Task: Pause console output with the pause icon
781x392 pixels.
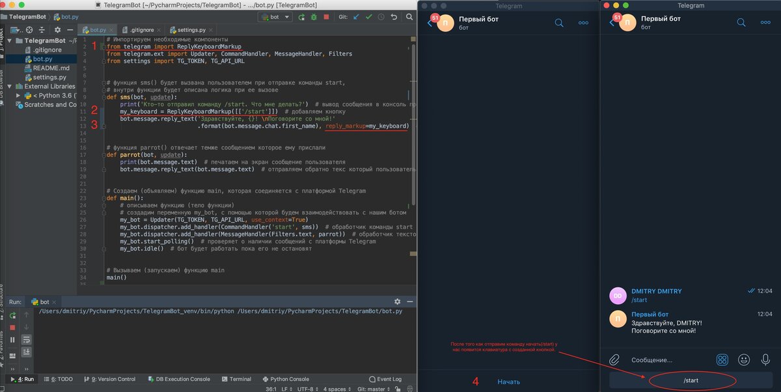Action: (13, 339)
